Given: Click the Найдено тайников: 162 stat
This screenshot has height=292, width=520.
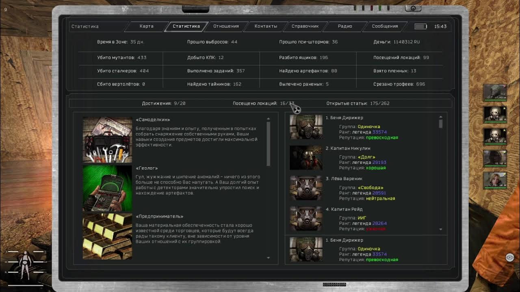Looking at the screenshot, I should 214,84.
